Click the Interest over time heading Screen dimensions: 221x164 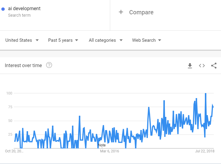pyautogui.click(x=23, y=66)
